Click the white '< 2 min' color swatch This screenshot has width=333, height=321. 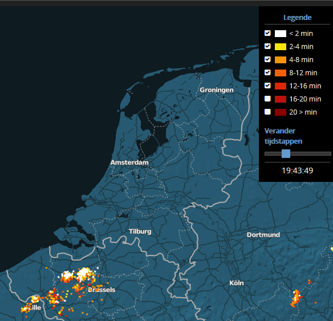281,34
